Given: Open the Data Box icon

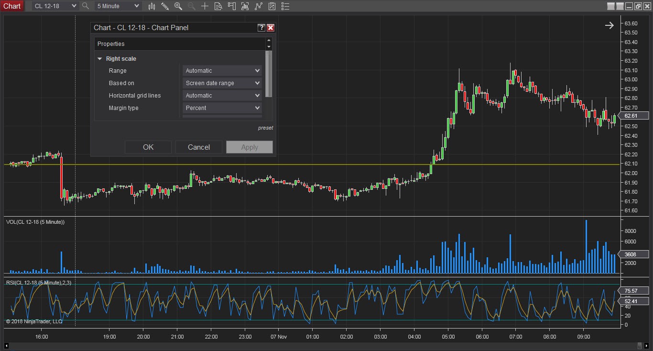Looking at the screenshot, I should [218, 6].
